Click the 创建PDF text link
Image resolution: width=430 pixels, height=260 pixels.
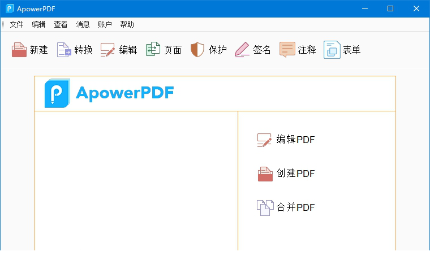(x=295, y=174)
